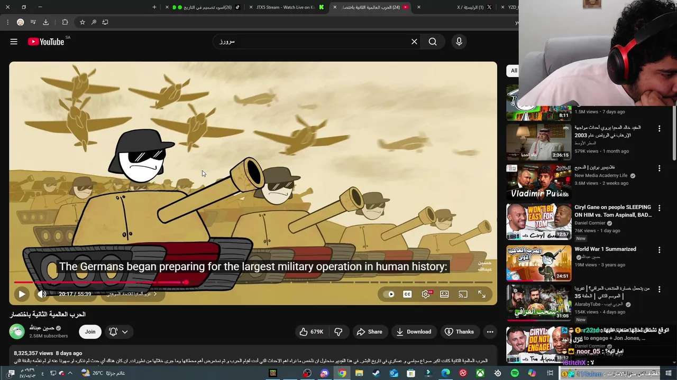Click the progress bar scrubber handle
Viewport: 677px width, 380px height.
point(186,282)
